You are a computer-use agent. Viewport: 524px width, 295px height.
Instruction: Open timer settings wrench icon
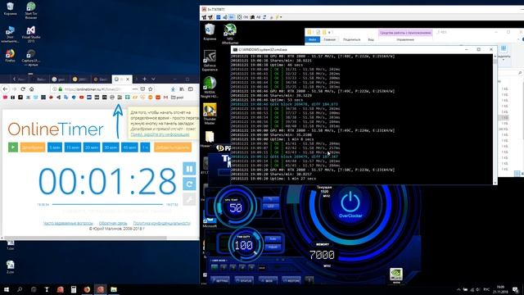coord(189,199)
